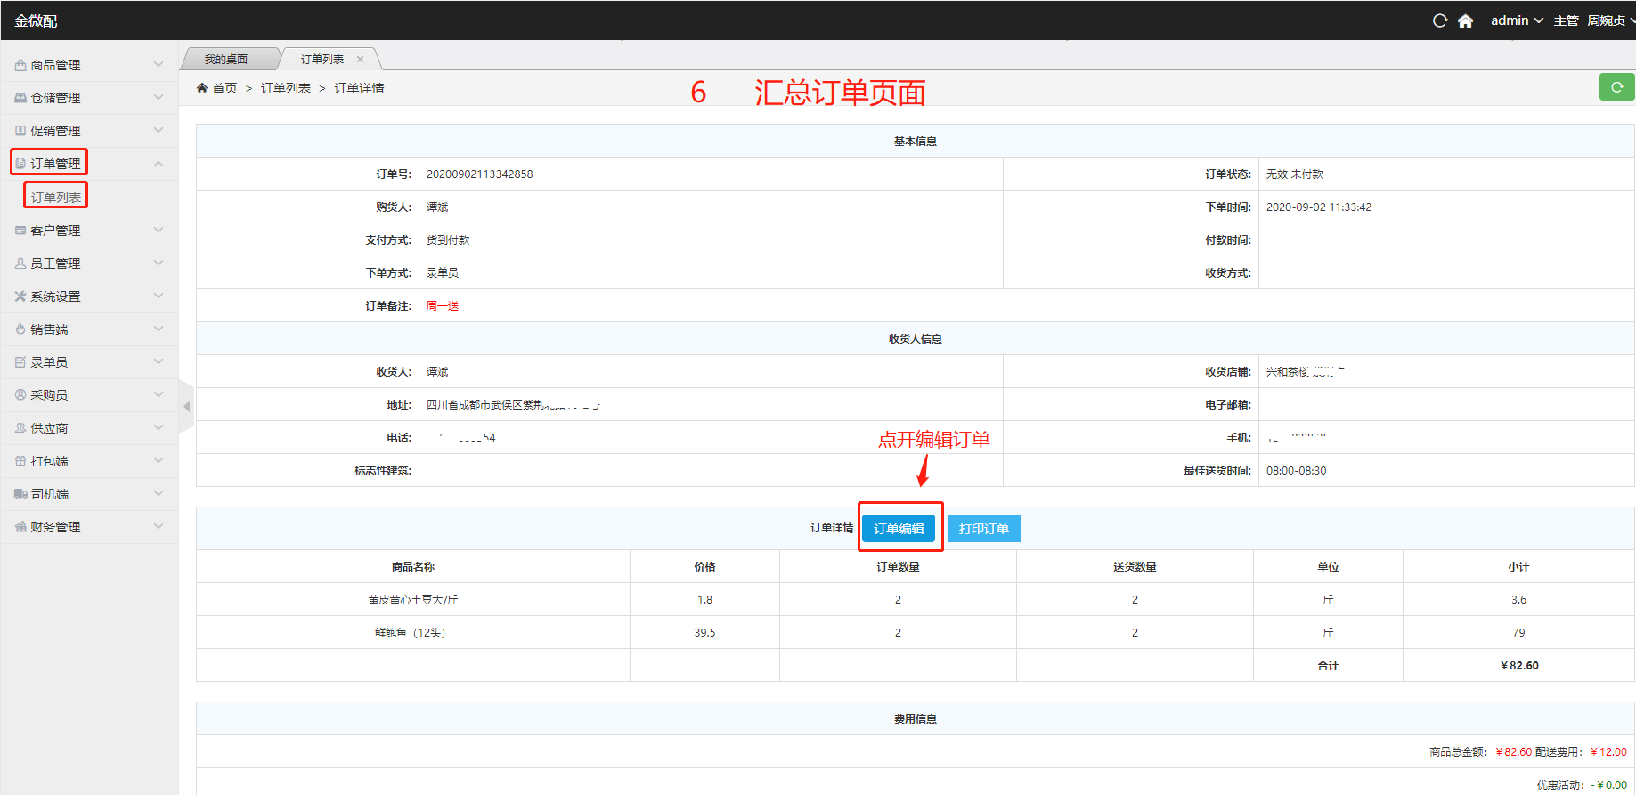Click the 商品管理 bag icon
This screenshot has height=795, width=1636.
20,65
